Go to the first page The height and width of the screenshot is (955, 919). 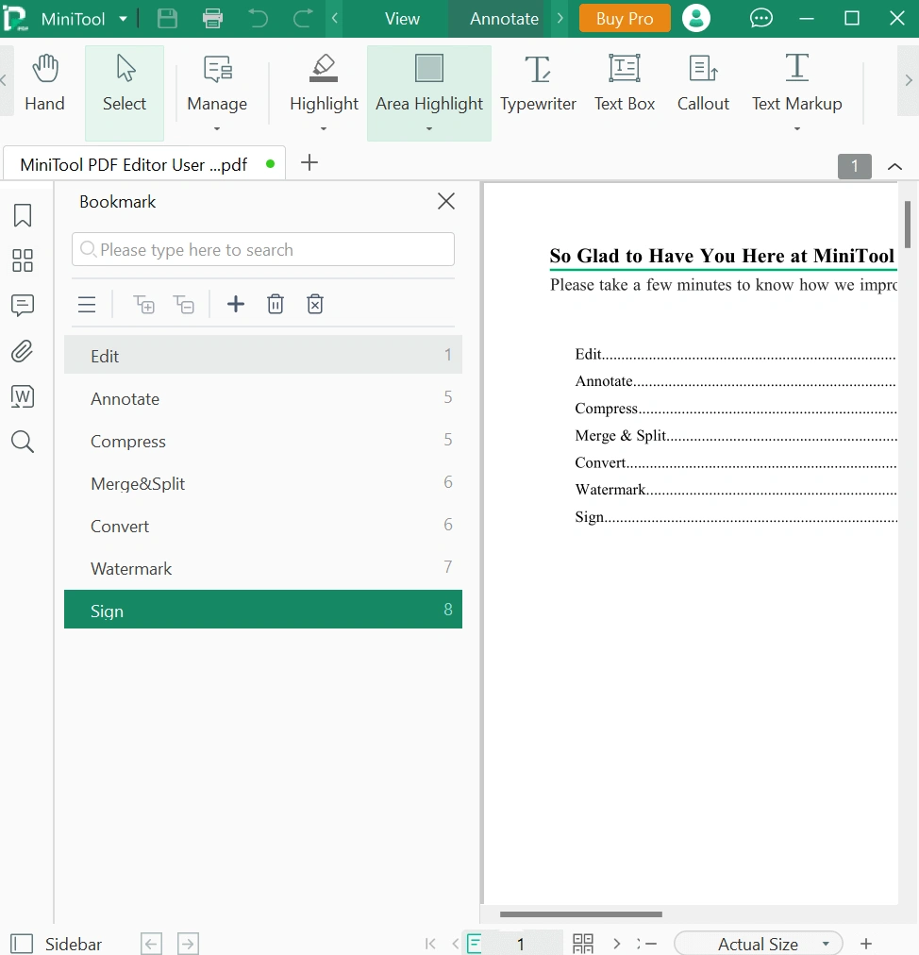tap(430, 944)
